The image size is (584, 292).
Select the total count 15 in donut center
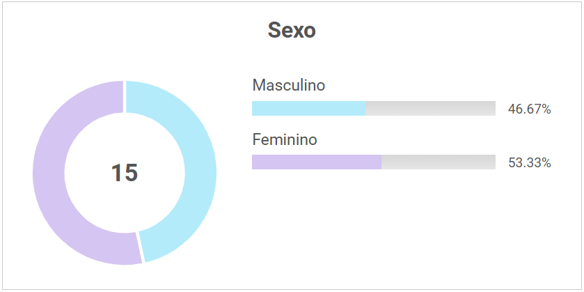point(125,173)
